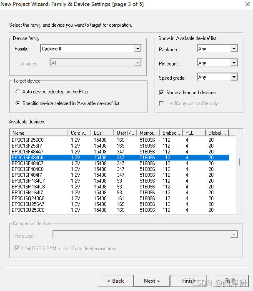Select device EP3C16U256C6

(x=120, y=210)
